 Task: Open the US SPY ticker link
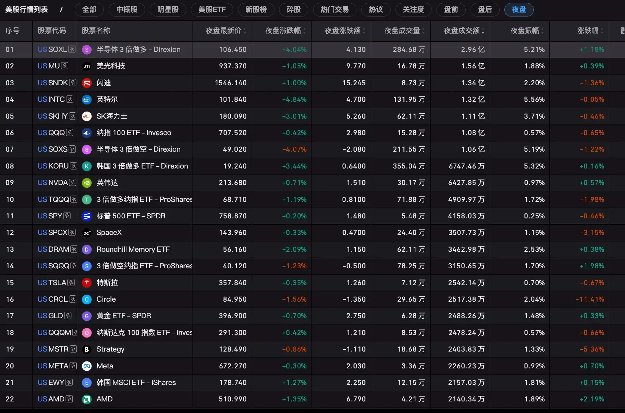point(50,216)
